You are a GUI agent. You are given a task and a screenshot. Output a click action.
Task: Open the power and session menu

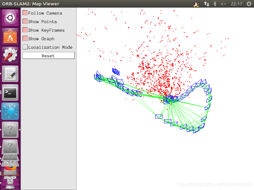point(249,4)
